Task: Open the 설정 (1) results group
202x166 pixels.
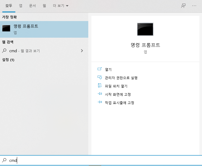Action: (x=8, y=60)
